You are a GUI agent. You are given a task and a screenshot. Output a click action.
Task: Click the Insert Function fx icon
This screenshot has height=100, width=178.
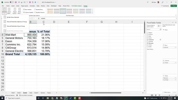click(x=39, y=18)
